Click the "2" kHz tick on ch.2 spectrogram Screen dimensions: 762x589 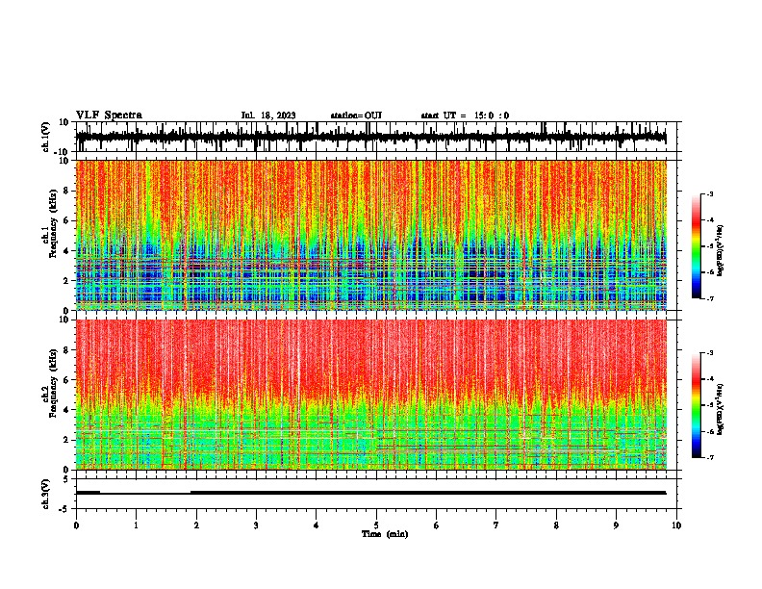point(67,440)
